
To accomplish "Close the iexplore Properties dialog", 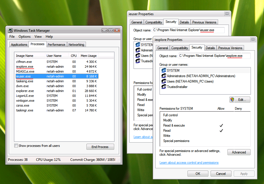I will pos(253,39).
